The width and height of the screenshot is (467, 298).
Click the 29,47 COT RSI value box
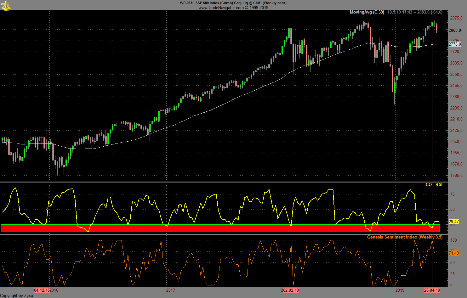coord(453,222)
